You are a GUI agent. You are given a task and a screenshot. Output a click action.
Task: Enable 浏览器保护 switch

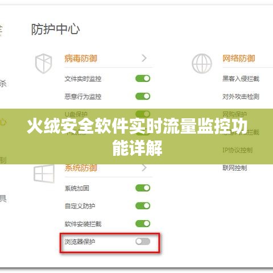click(x=143, y=242)
